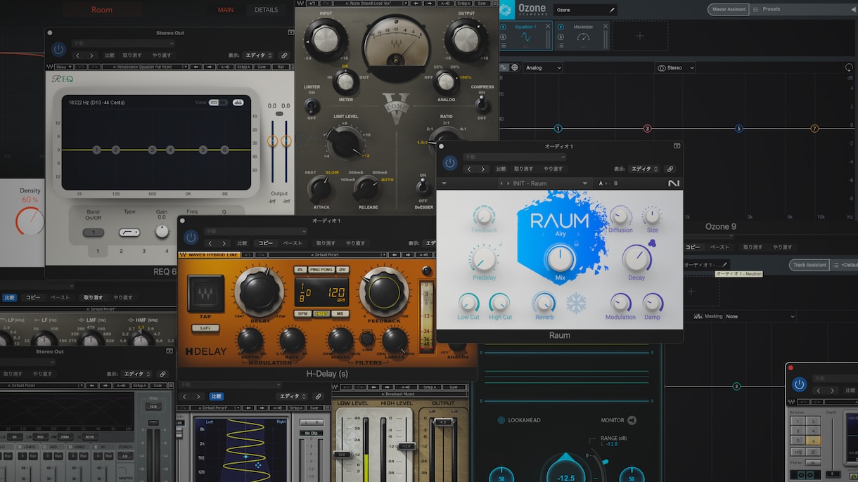858x482 pixels.
Task: Toggle the REQ View switch
Action: (218, 103)
